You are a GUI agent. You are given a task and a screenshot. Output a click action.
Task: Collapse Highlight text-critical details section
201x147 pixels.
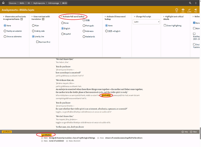pyautogui.click(x=164, y=16)
